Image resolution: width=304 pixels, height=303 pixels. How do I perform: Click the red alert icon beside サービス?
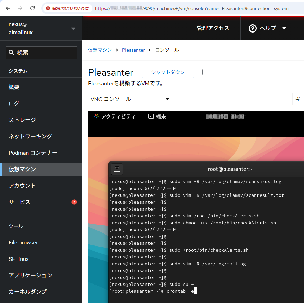tap(74, 202)
